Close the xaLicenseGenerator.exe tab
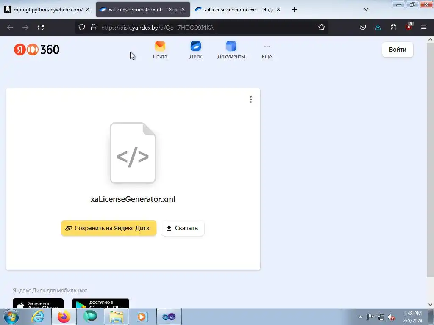This screenshot has height=325, width=434. (x=278, y=9)
